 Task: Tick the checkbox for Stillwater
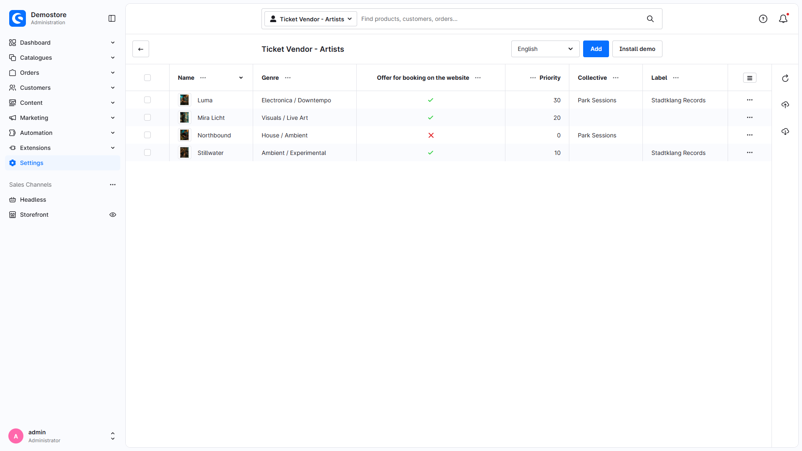click(x=147, y=152)
